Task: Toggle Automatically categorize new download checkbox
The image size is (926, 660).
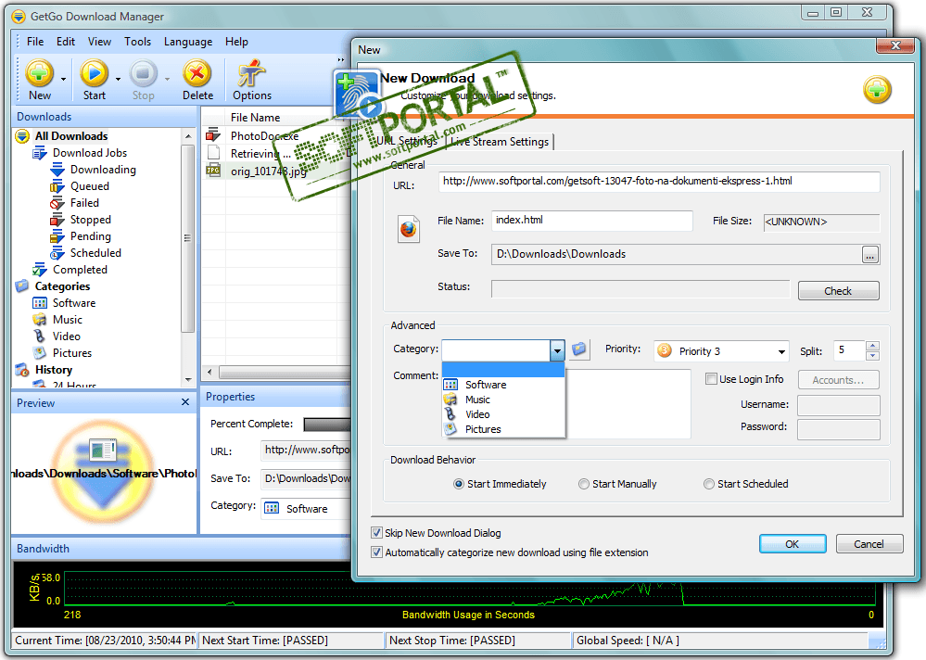Action: [376, 552]
